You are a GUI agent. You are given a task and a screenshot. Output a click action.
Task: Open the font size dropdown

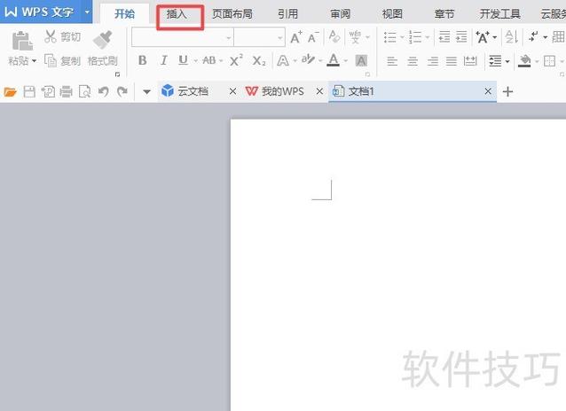[x=279, y=37]
